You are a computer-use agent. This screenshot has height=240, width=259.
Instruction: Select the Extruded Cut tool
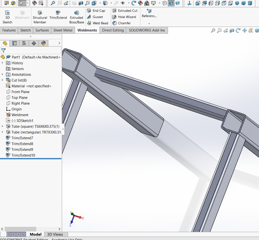click(125, 11)
